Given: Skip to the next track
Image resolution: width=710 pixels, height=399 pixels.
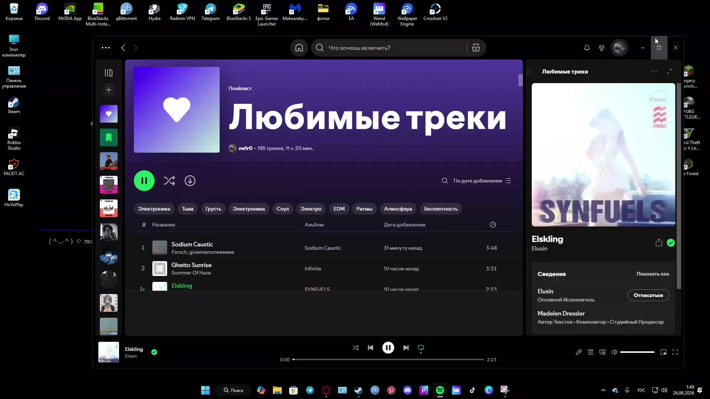Looking at the screenshot, I should [406, 348].
